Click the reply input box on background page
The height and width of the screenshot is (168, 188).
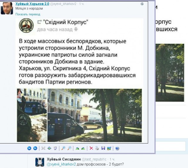[x=171, y=146]
